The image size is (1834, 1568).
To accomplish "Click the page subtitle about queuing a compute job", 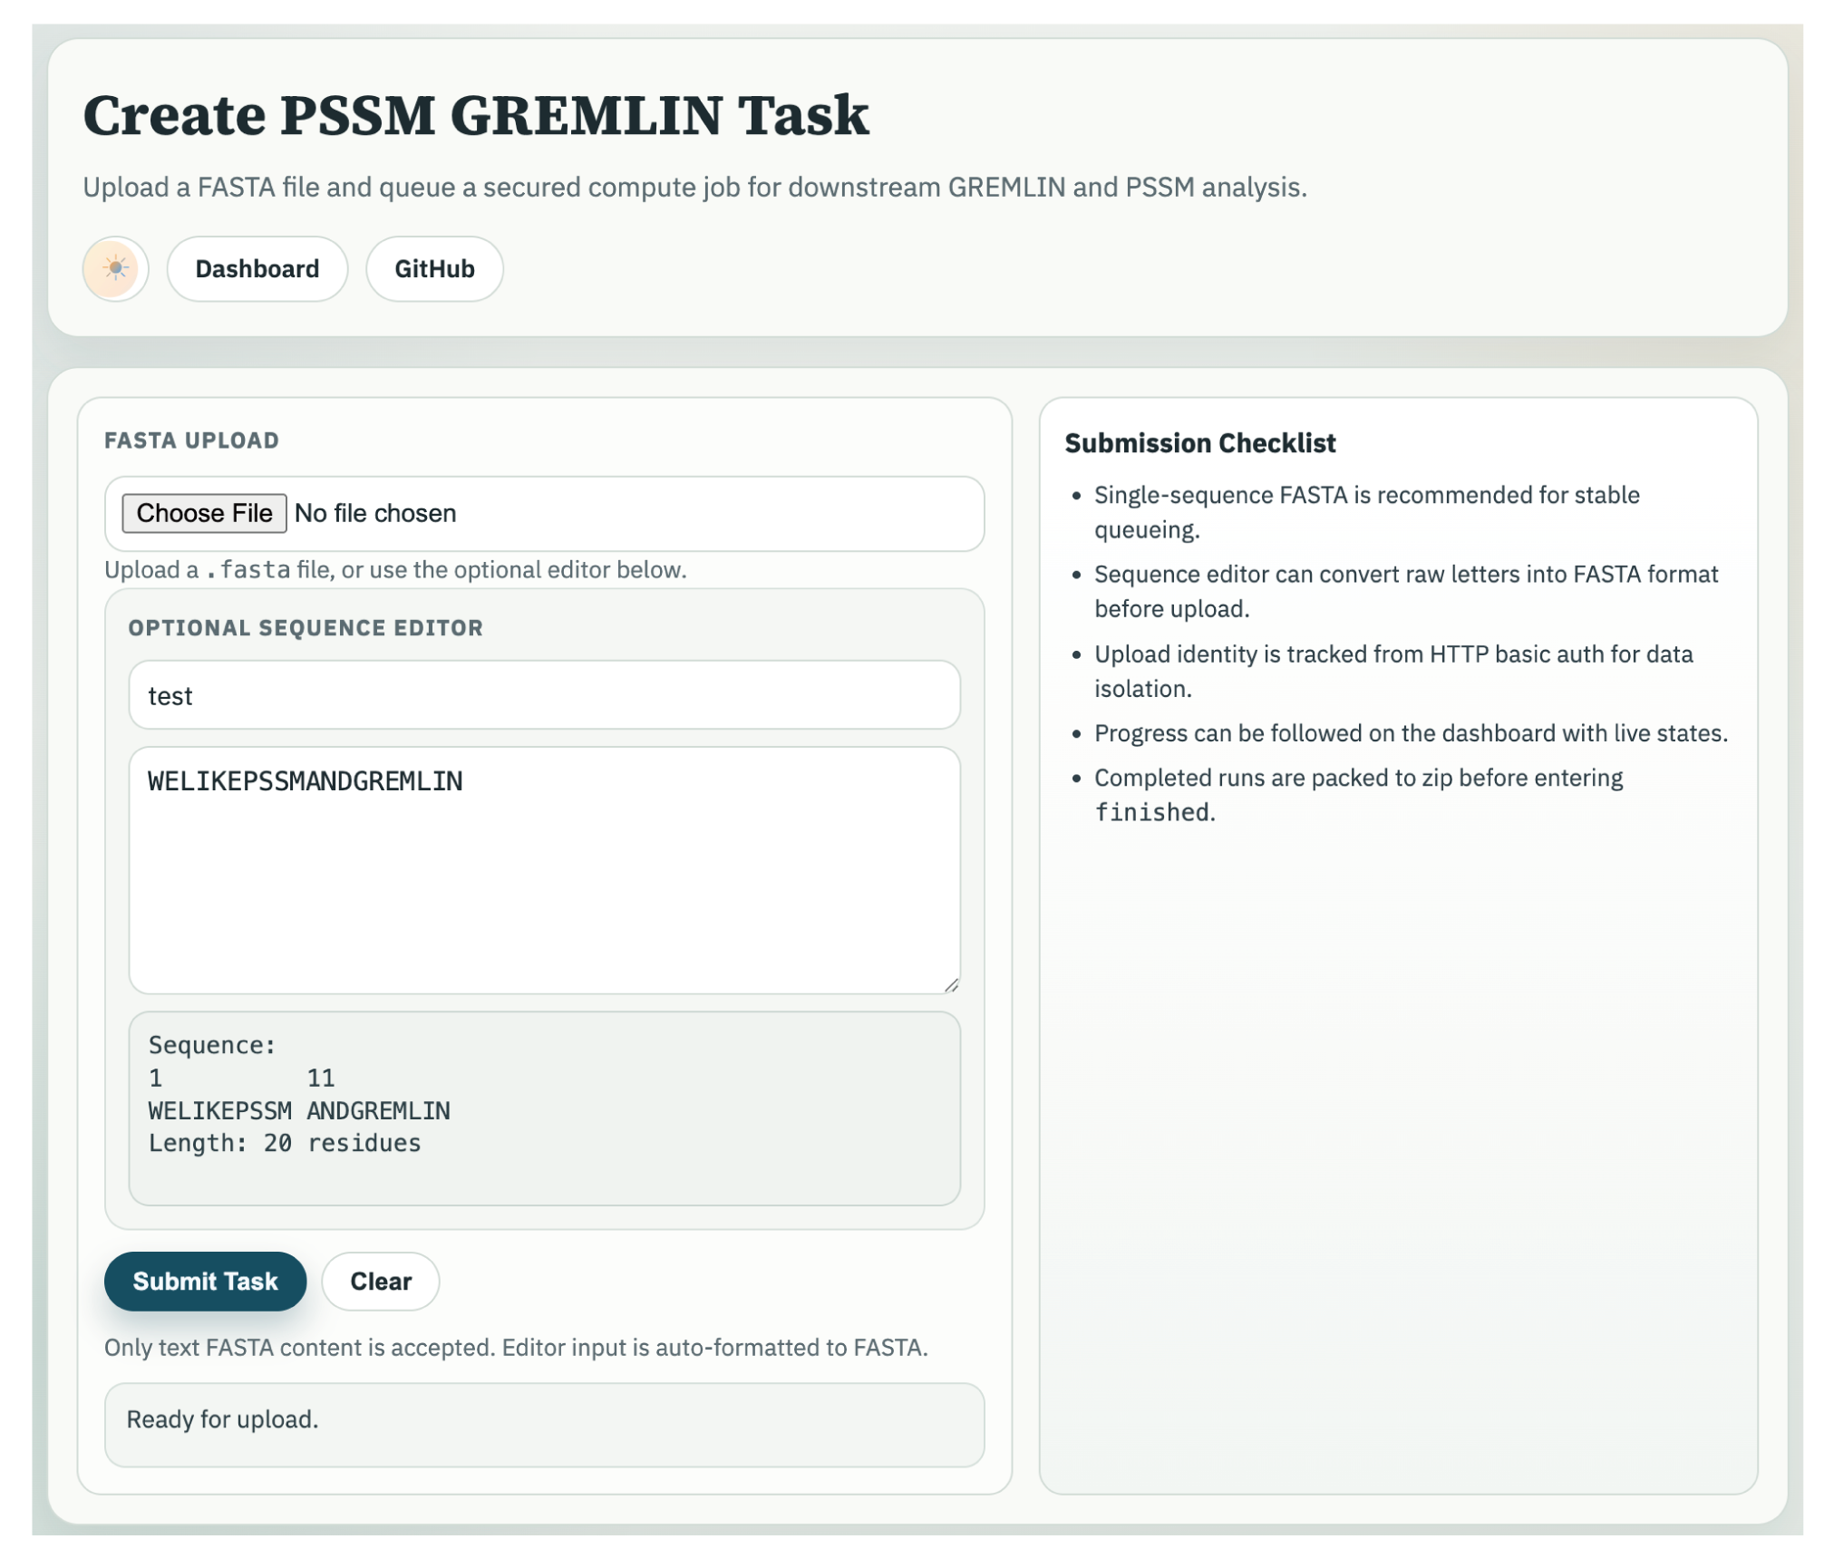I will click(694, 187).
